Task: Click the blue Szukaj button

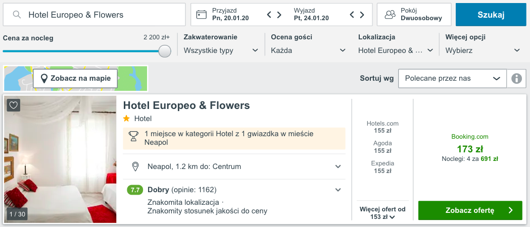Action: tap(491, 15)
